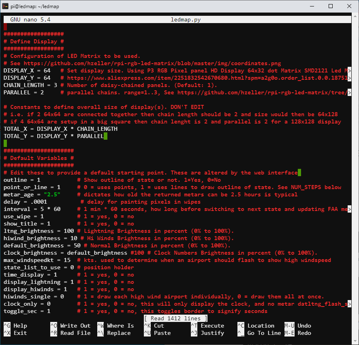Click the 'delay = .0001' line
The height and width of the screenshot is (345, 359).
click(x=26, y=202)
